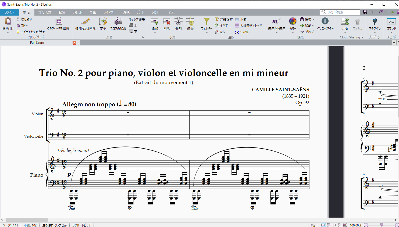
Task: Click the 変更 instrument change icon
Action: (x=103, y=21)
